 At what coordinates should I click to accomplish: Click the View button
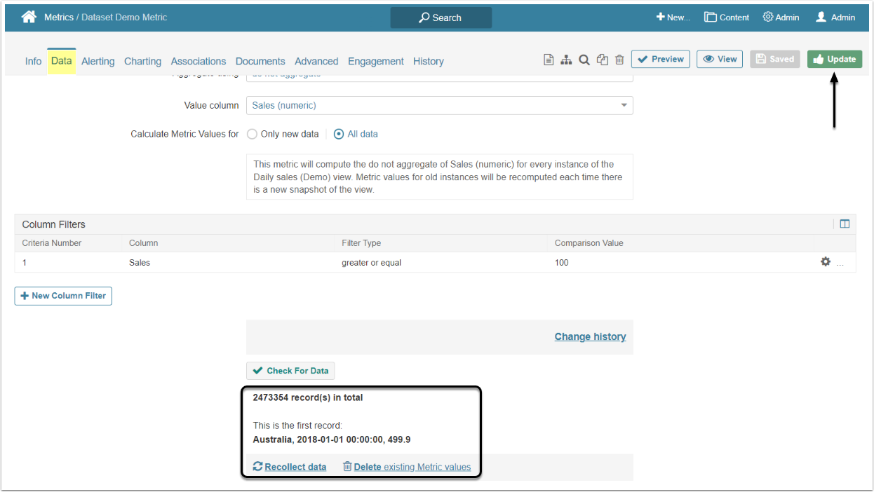click(720, 59)
